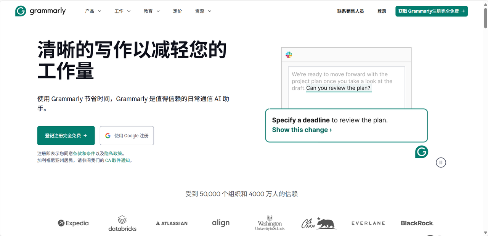This screenshot has height=236, width=488.
Task: Click the 登记注册完全免费 green button
Action: point(66,136)
